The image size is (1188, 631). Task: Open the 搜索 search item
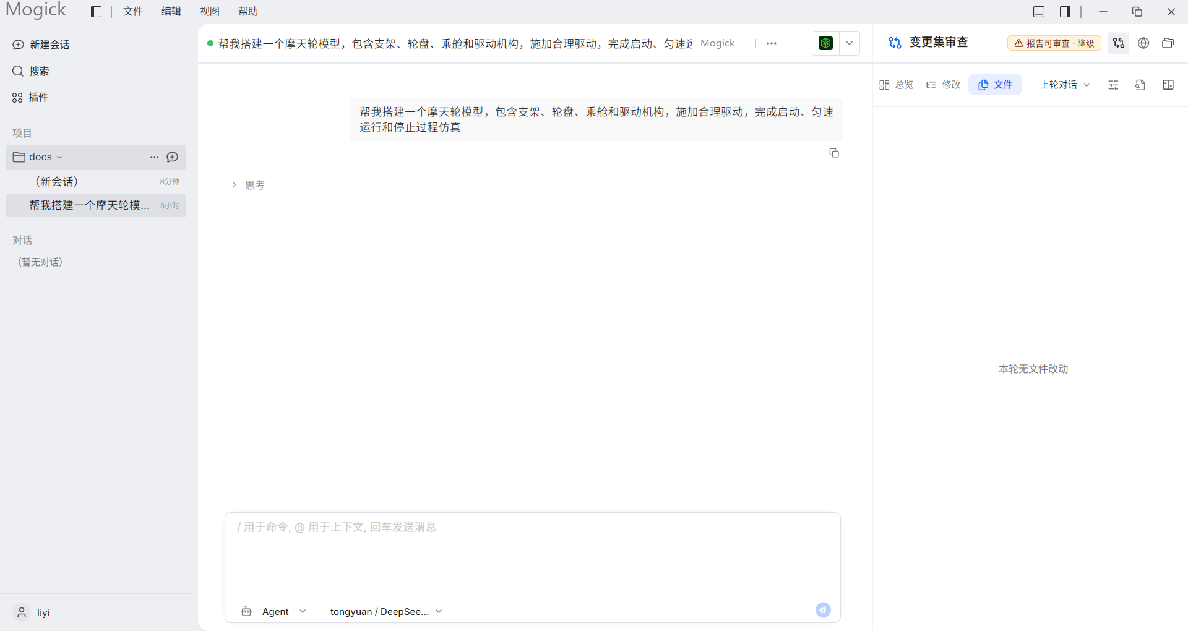click(31, 71)
